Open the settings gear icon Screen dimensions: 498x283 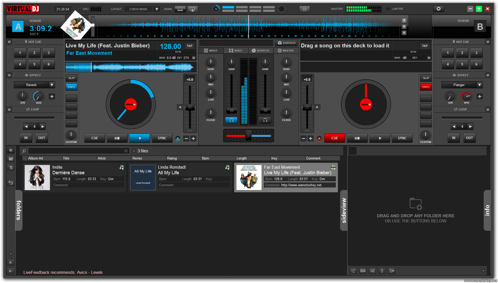pos(438,9)
